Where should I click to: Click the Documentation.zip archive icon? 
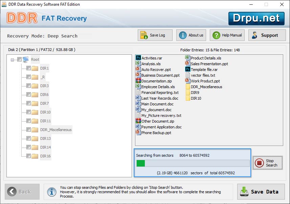[138, 81]
